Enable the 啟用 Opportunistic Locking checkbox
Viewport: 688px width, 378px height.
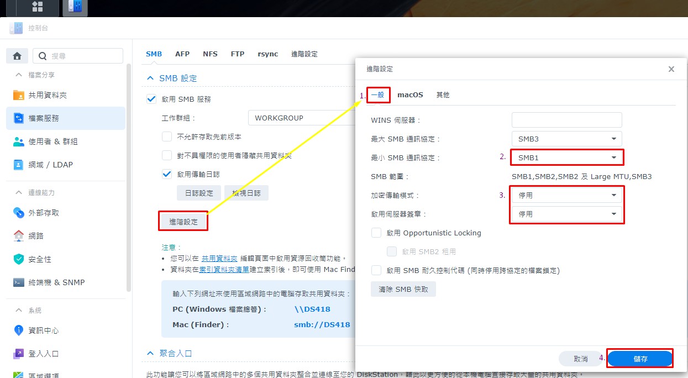[376, 233]
